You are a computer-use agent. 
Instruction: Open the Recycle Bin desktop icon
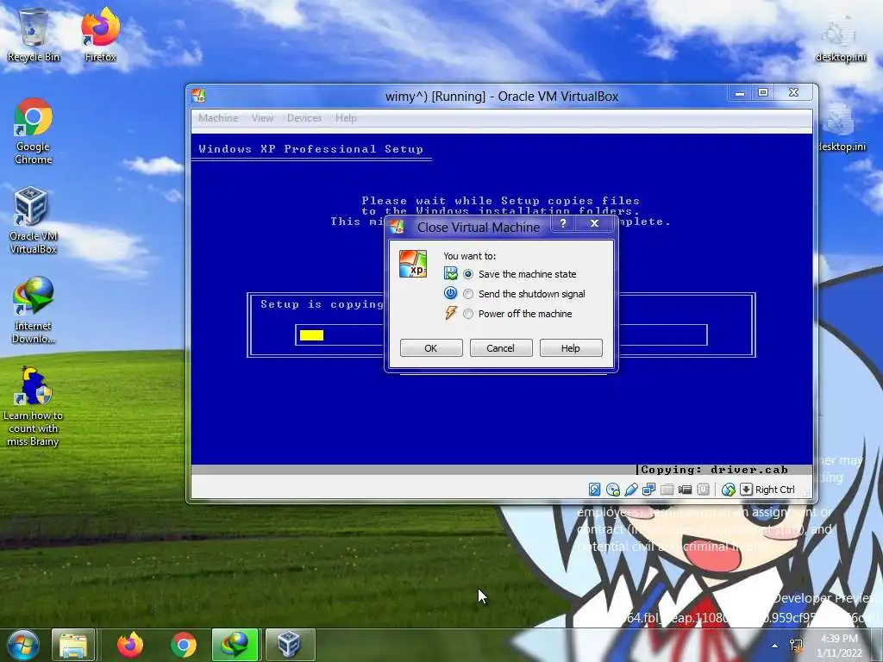[x=34, y=34]
